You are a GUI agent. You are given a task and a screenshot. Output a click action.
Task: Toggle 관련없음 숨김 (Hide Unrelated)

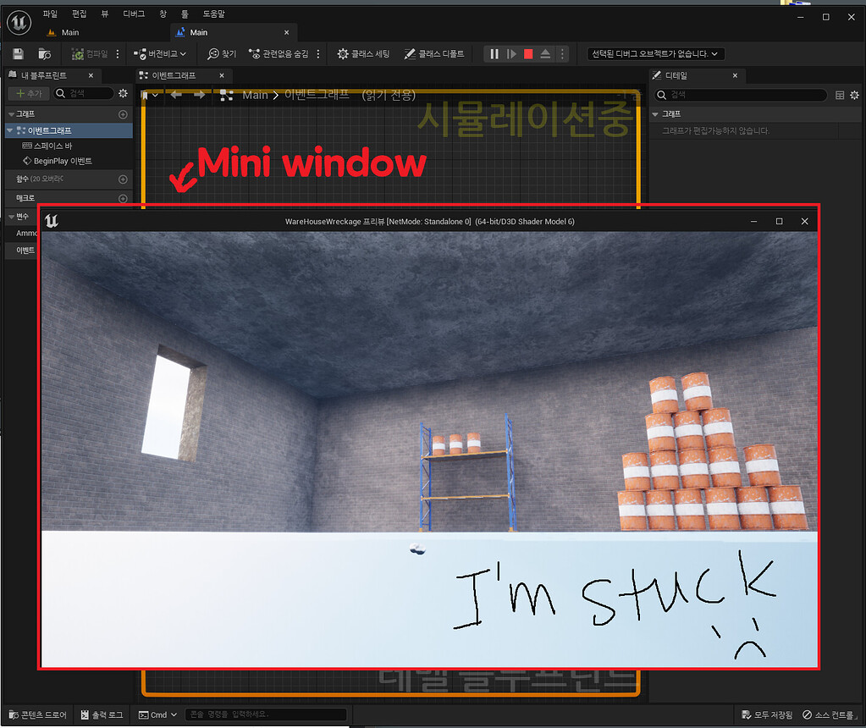(x=279, y=53)
